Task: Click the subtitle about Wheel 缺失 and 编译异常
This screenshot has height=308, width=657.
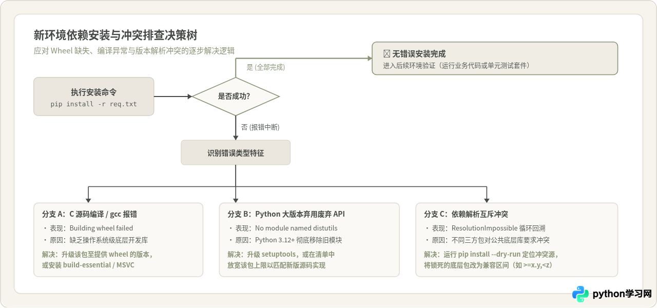Action: pos(134,51)
